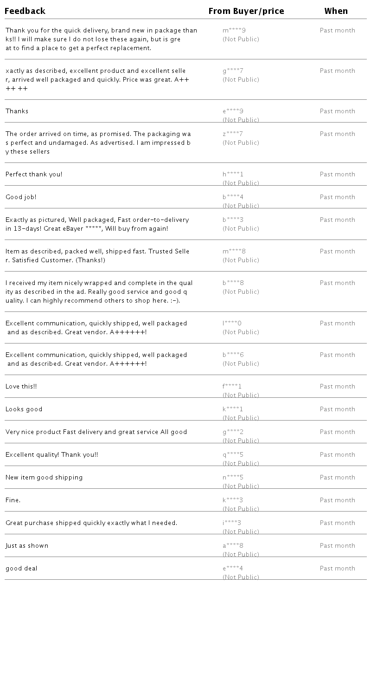Screen dimensions: 371x700
Task: Click 'Past month' for the 'Fine.' feedback
Action: point(338,500)
